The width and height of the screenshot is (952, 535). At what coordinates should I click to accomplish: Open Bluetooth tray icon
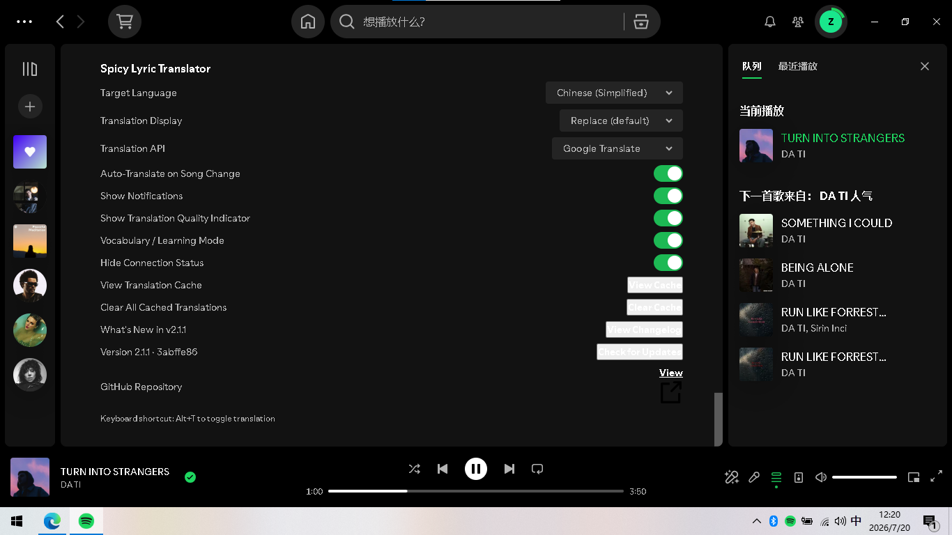pos(774,521)
